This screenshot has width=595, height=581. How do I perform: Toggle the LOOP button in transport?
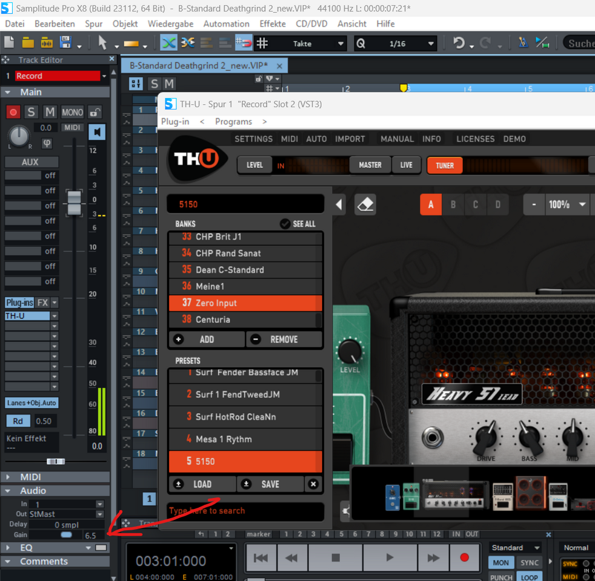(x=529, y=577)
